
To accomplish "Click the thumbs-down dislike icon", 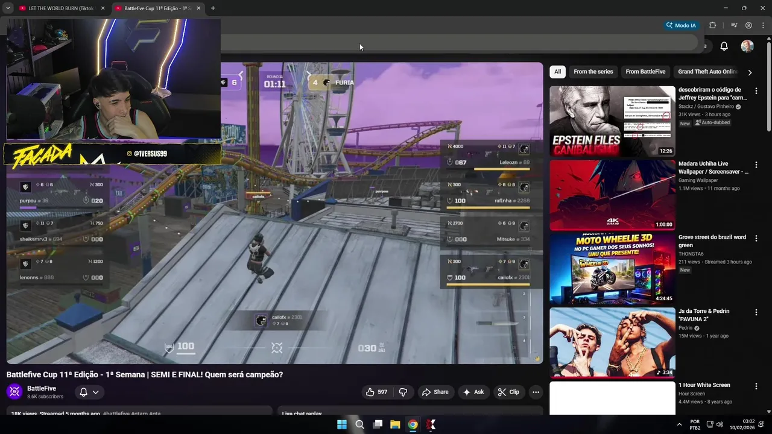I will (403, 392).
